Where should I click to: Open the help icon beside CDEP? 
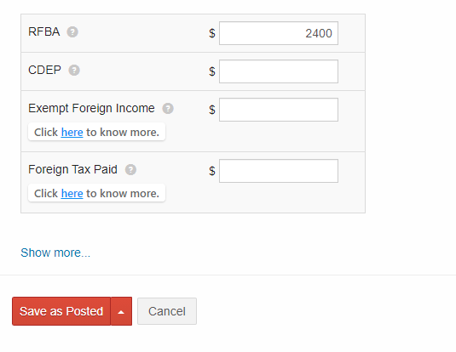click(x=74, y=71)
